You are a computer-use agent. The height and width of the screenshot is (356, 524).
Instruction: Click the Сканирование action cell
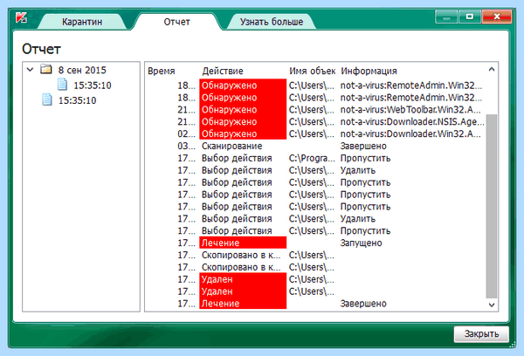[232, 146]
